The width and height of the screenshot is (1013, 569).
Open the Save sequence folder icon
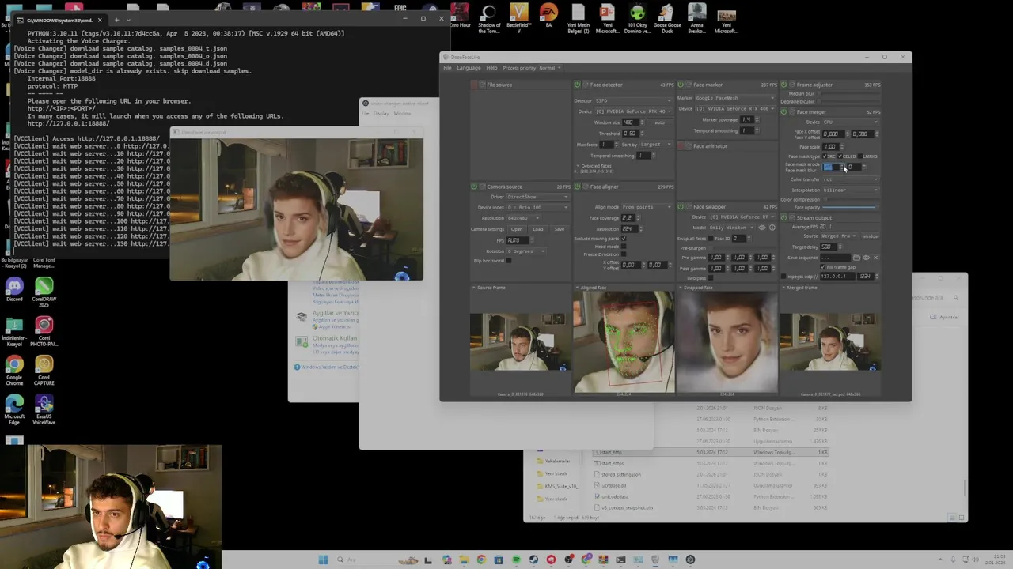tap(856, 258)
